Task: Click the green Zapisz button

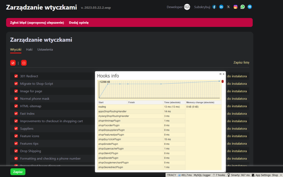Action: pyautogui.click(x=18, y=172)
